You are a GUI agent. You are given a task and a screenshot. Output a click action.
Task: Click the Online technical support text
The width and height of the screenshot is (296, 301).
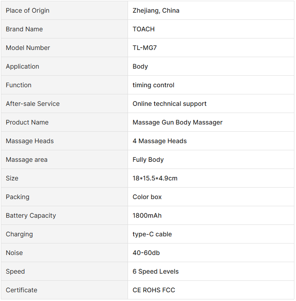point(170,104)
